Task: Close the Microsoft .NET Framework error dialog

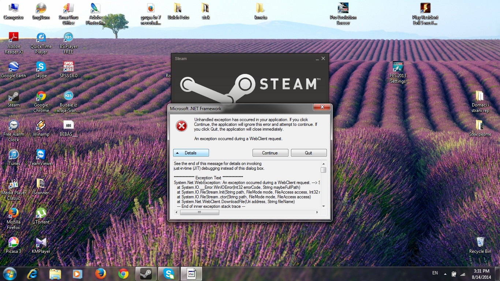Action: (x=322, y=107)
